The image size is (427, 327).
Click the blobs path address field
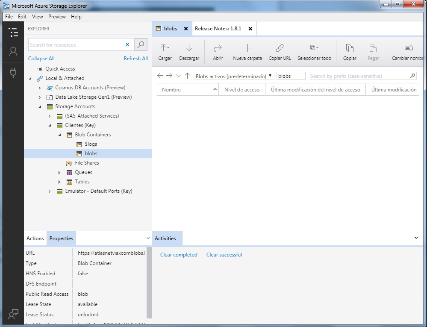coord(291,76)
